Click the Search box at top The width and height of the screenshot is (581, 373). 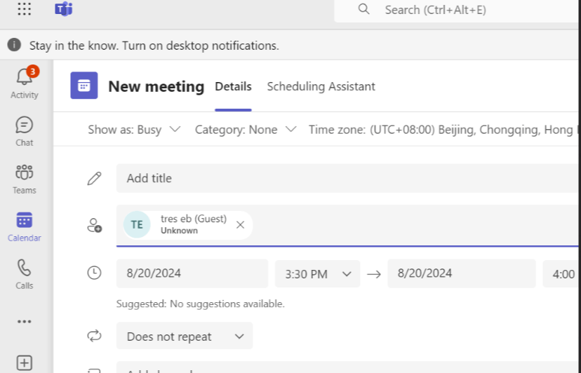456,10
